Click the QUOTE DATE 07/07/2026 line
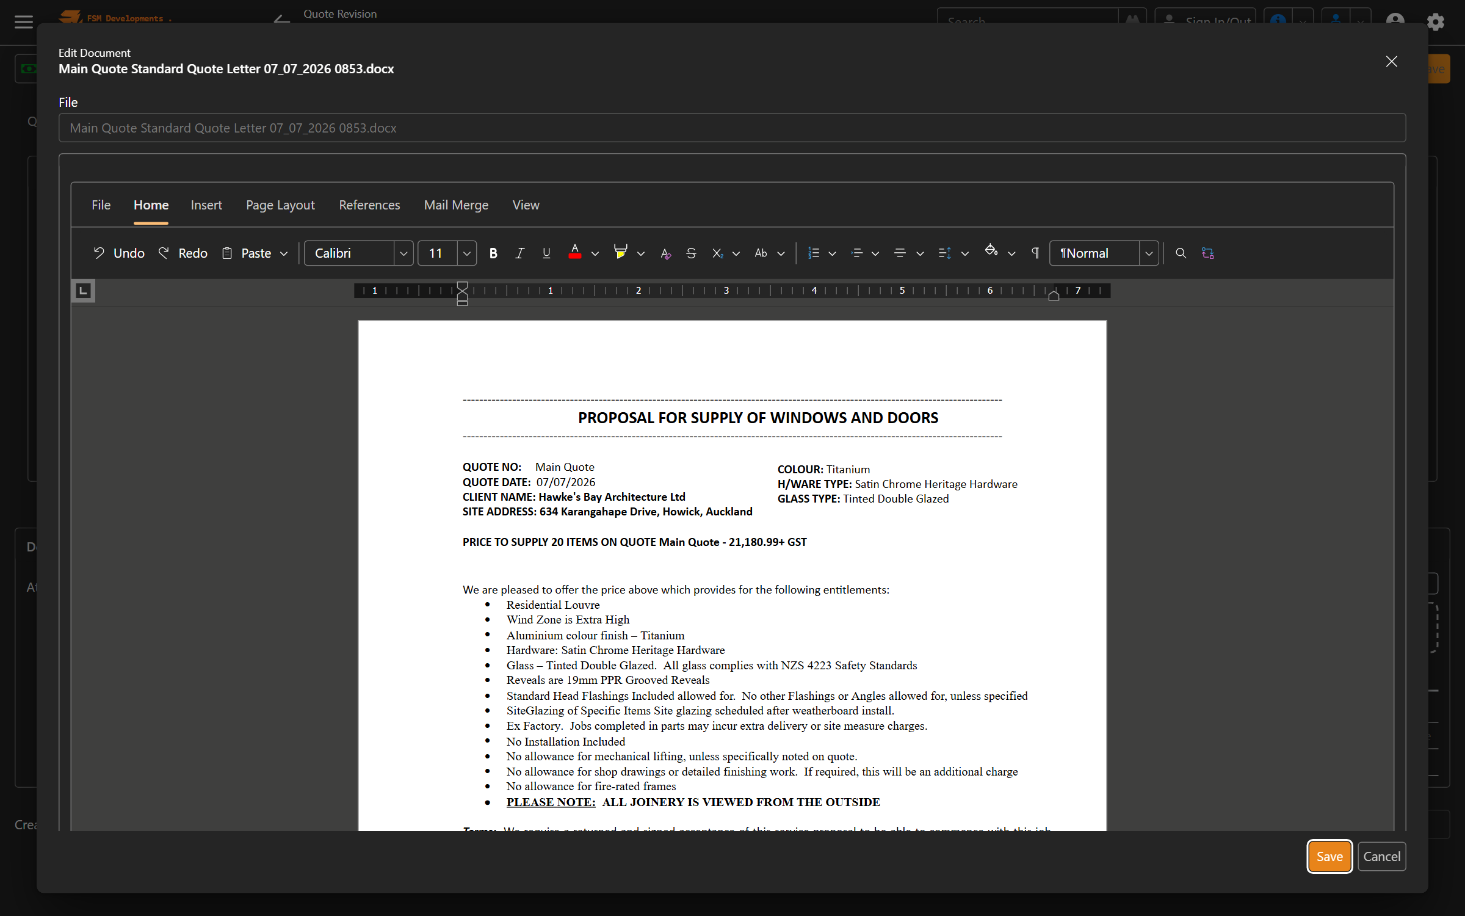 529,482
